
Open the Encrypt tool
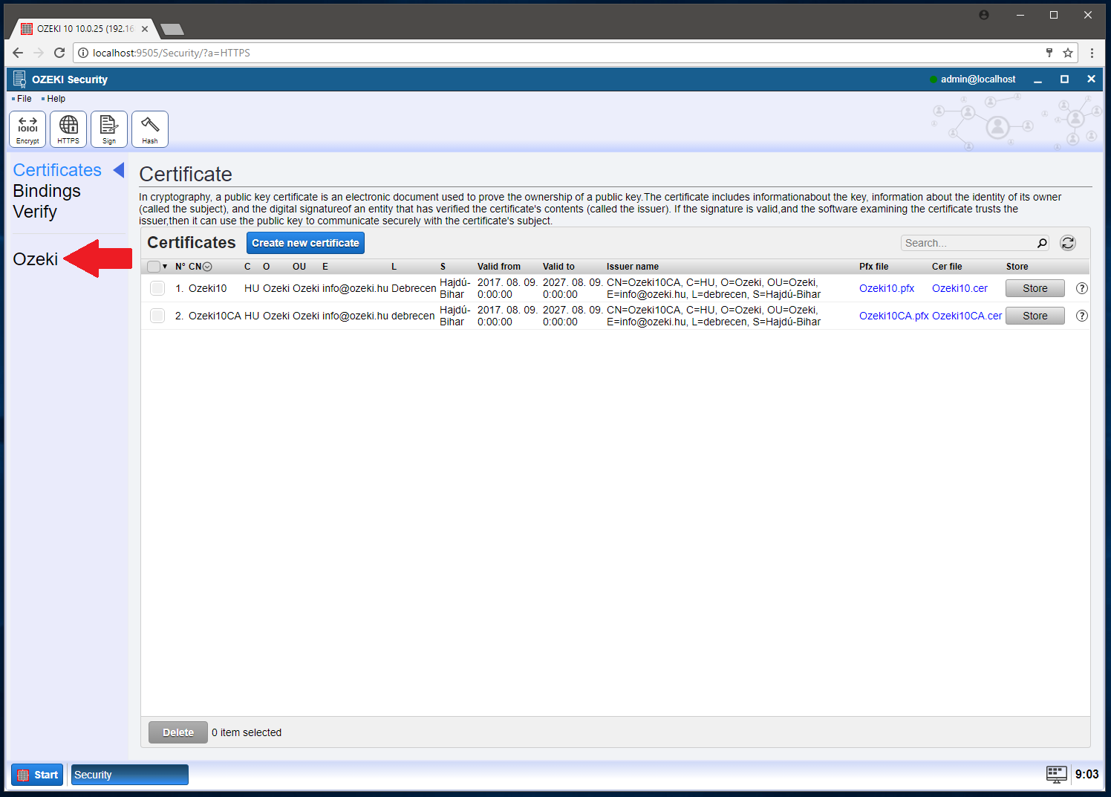pos(27,129)
